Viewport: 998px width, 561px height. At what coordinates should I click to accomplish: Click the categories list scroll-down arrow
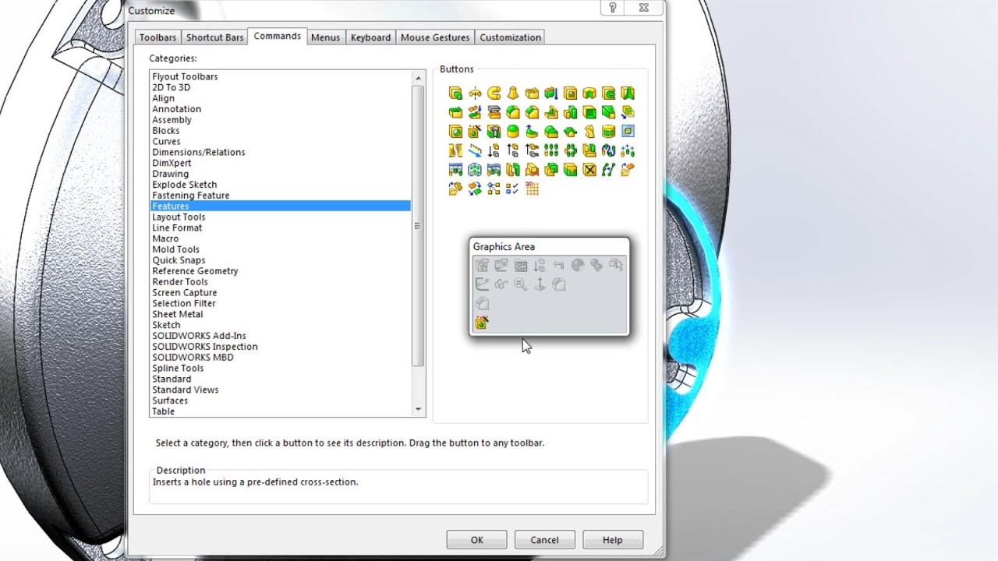(x=419, y=409)
